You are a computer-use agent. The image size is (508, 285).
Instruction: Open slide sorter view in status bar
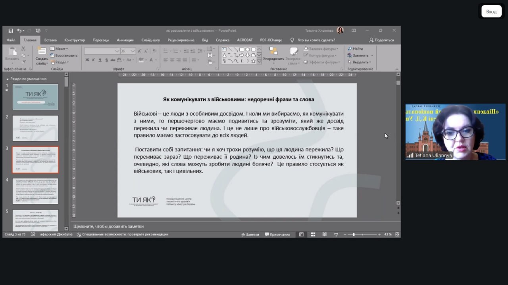pyautogui.click(x=313, y=234)
